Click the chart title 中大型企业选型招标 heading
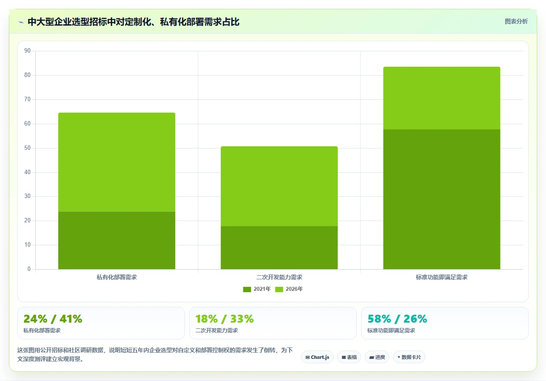 coord(133,22)
